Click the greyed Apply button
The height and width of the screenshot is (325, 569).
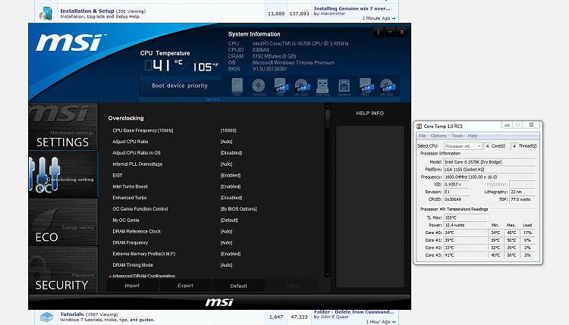point(292,286)
